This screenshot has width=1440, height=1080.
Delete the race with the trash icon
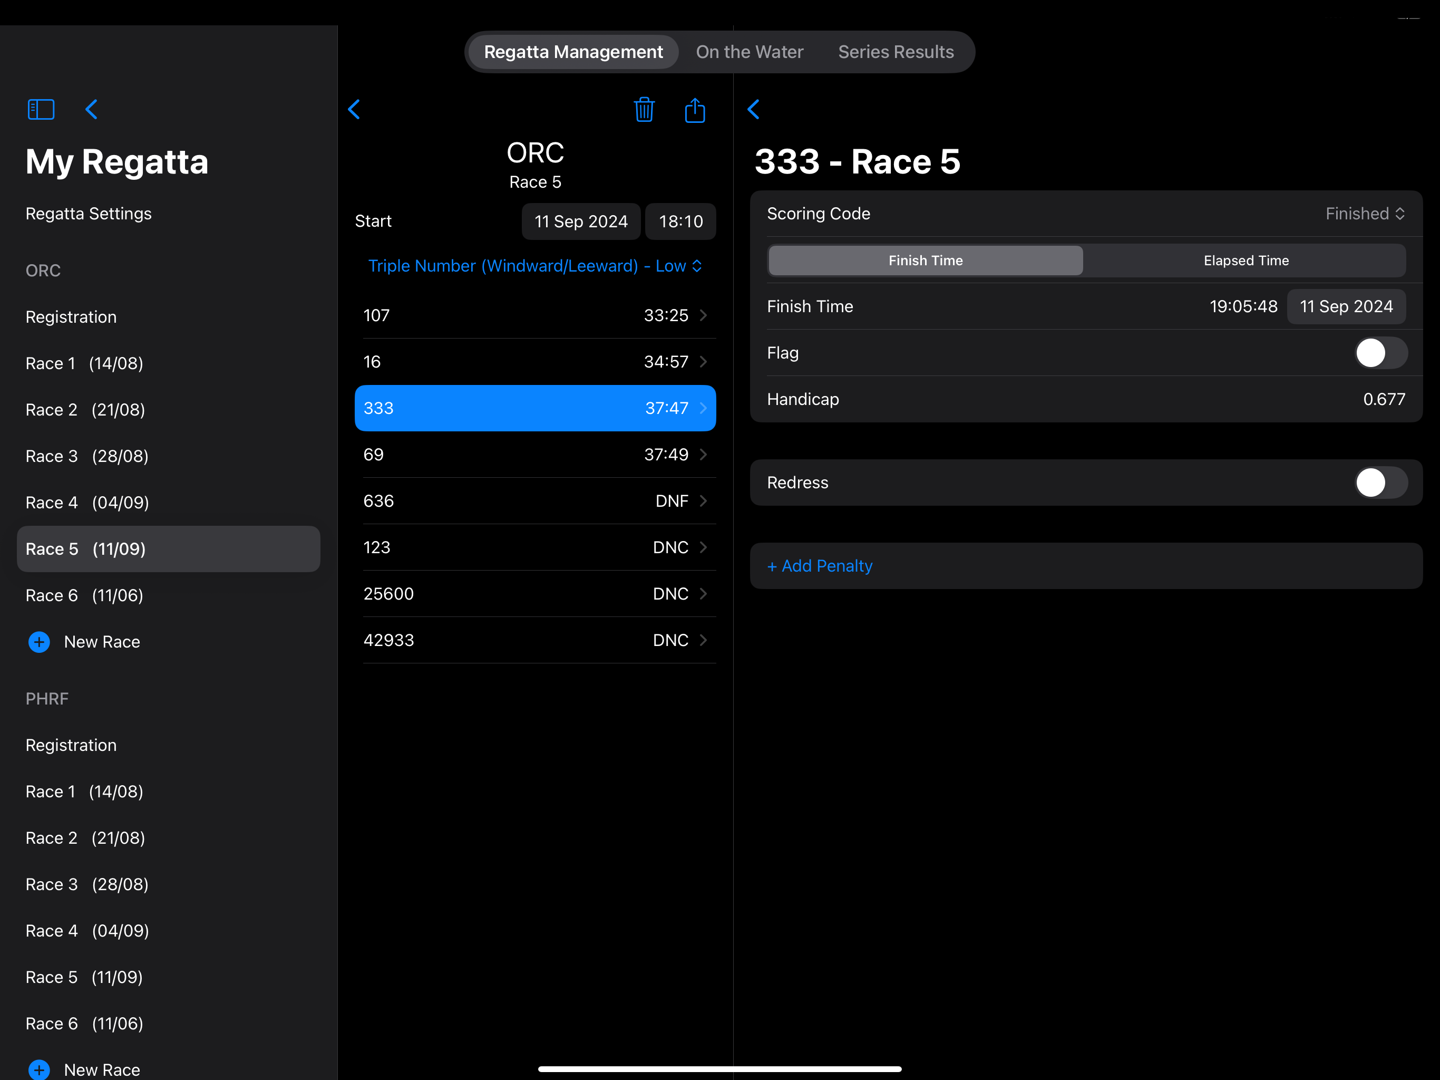tap(644, 110)
